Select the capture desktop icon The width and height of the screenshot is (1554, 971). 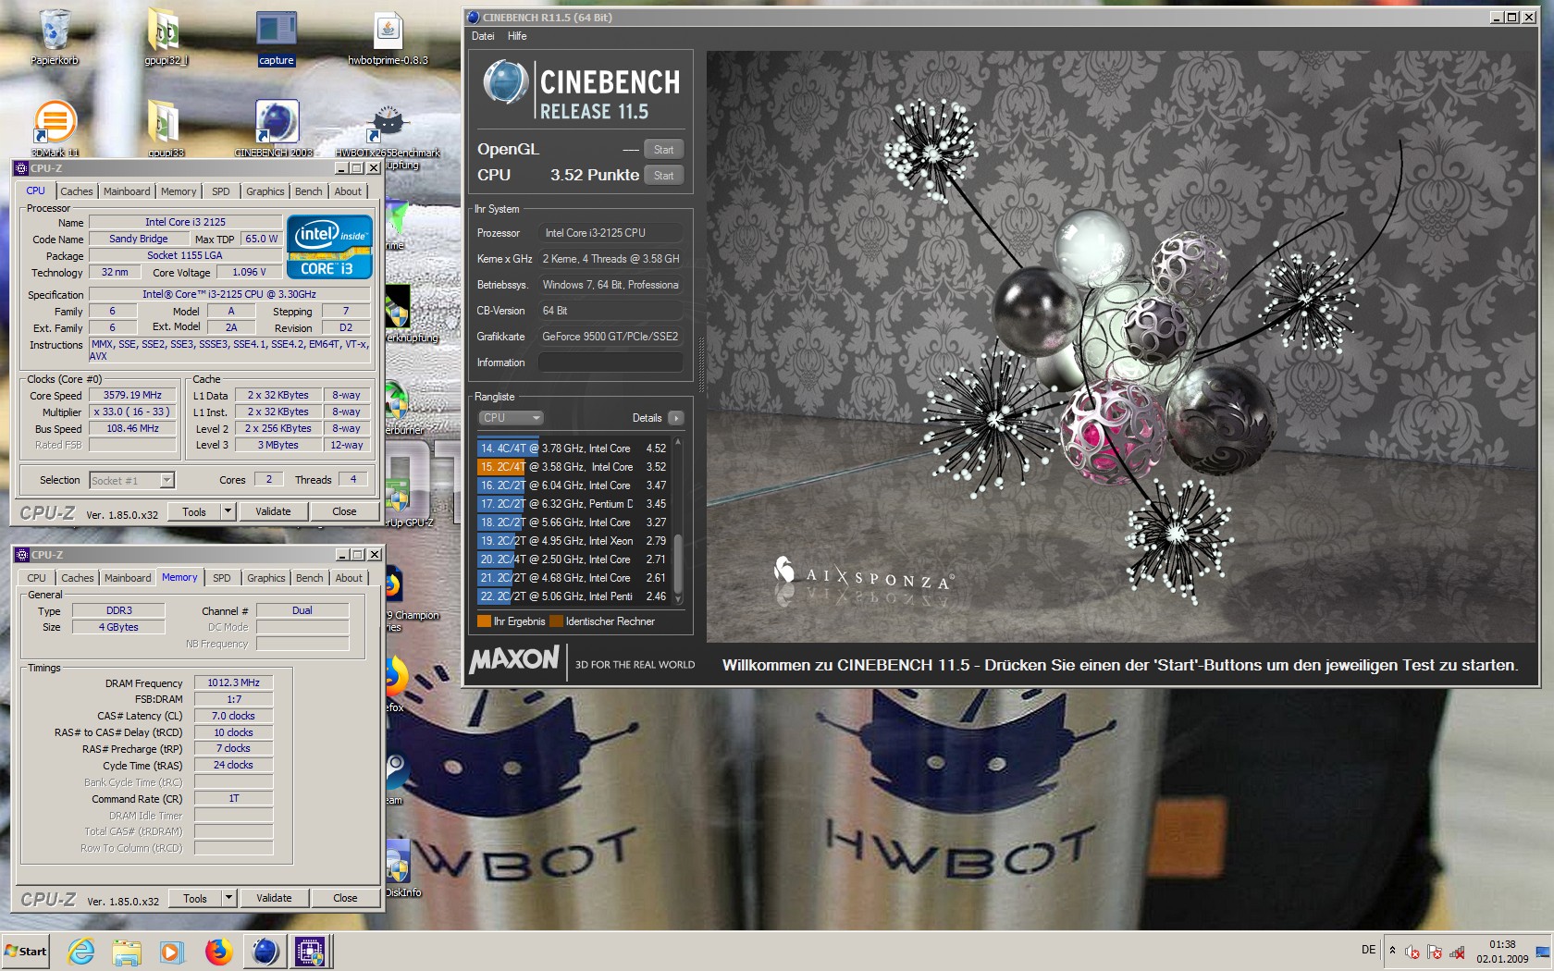[276, 37]
